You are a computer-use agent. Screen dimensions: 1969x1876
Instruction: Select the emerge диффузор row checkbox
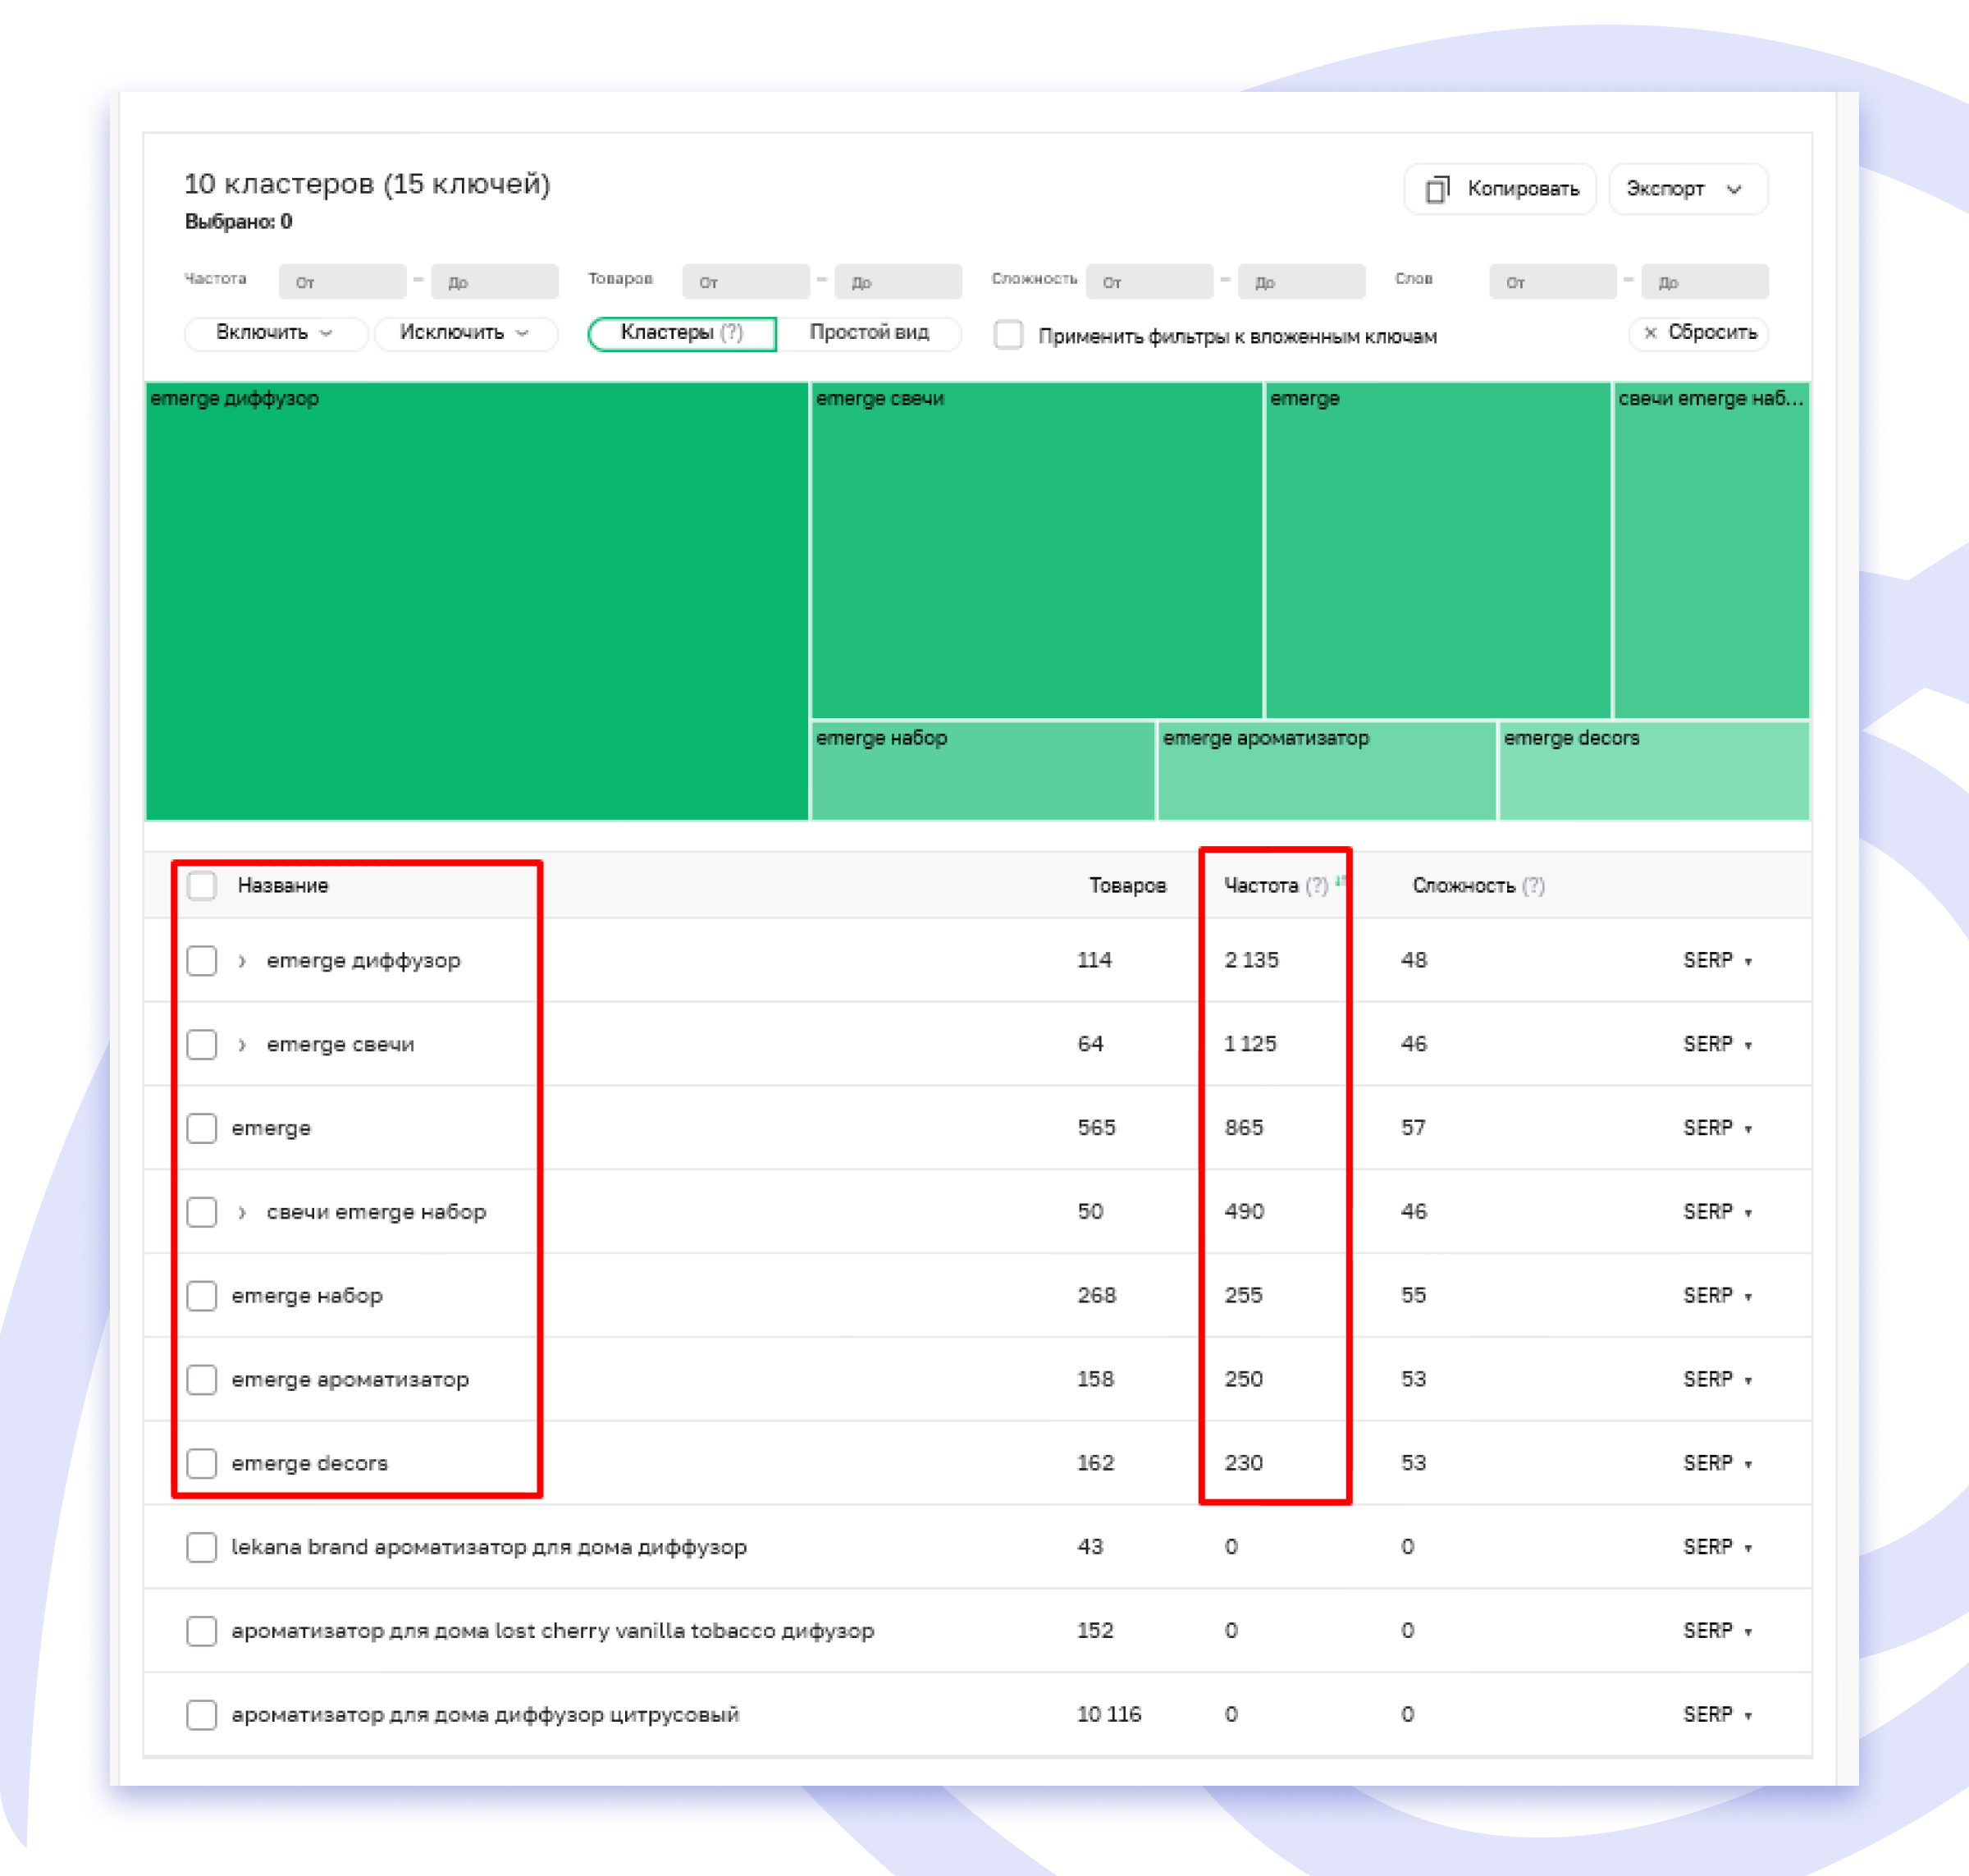tap(202, 961)
